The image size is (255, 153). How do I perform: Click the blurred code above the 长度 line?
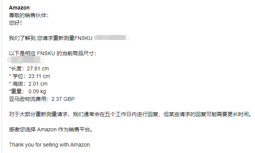tap(27, 61)
